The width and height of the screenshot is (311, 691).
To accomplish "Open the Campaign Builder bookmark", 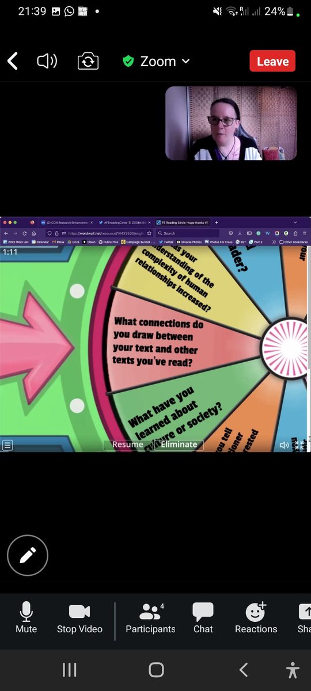I will 137,242.
